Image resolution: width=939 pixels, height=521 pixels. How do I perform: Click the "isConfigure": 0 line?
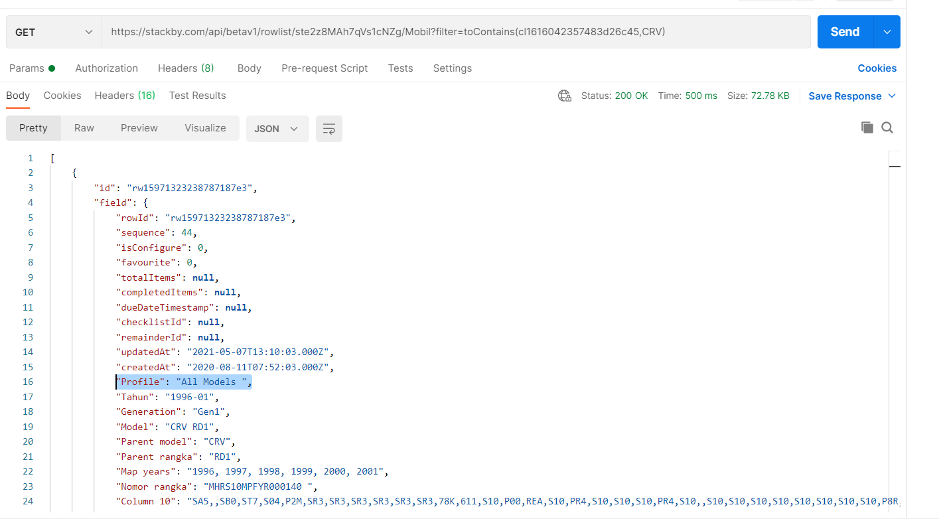(162, 248)
